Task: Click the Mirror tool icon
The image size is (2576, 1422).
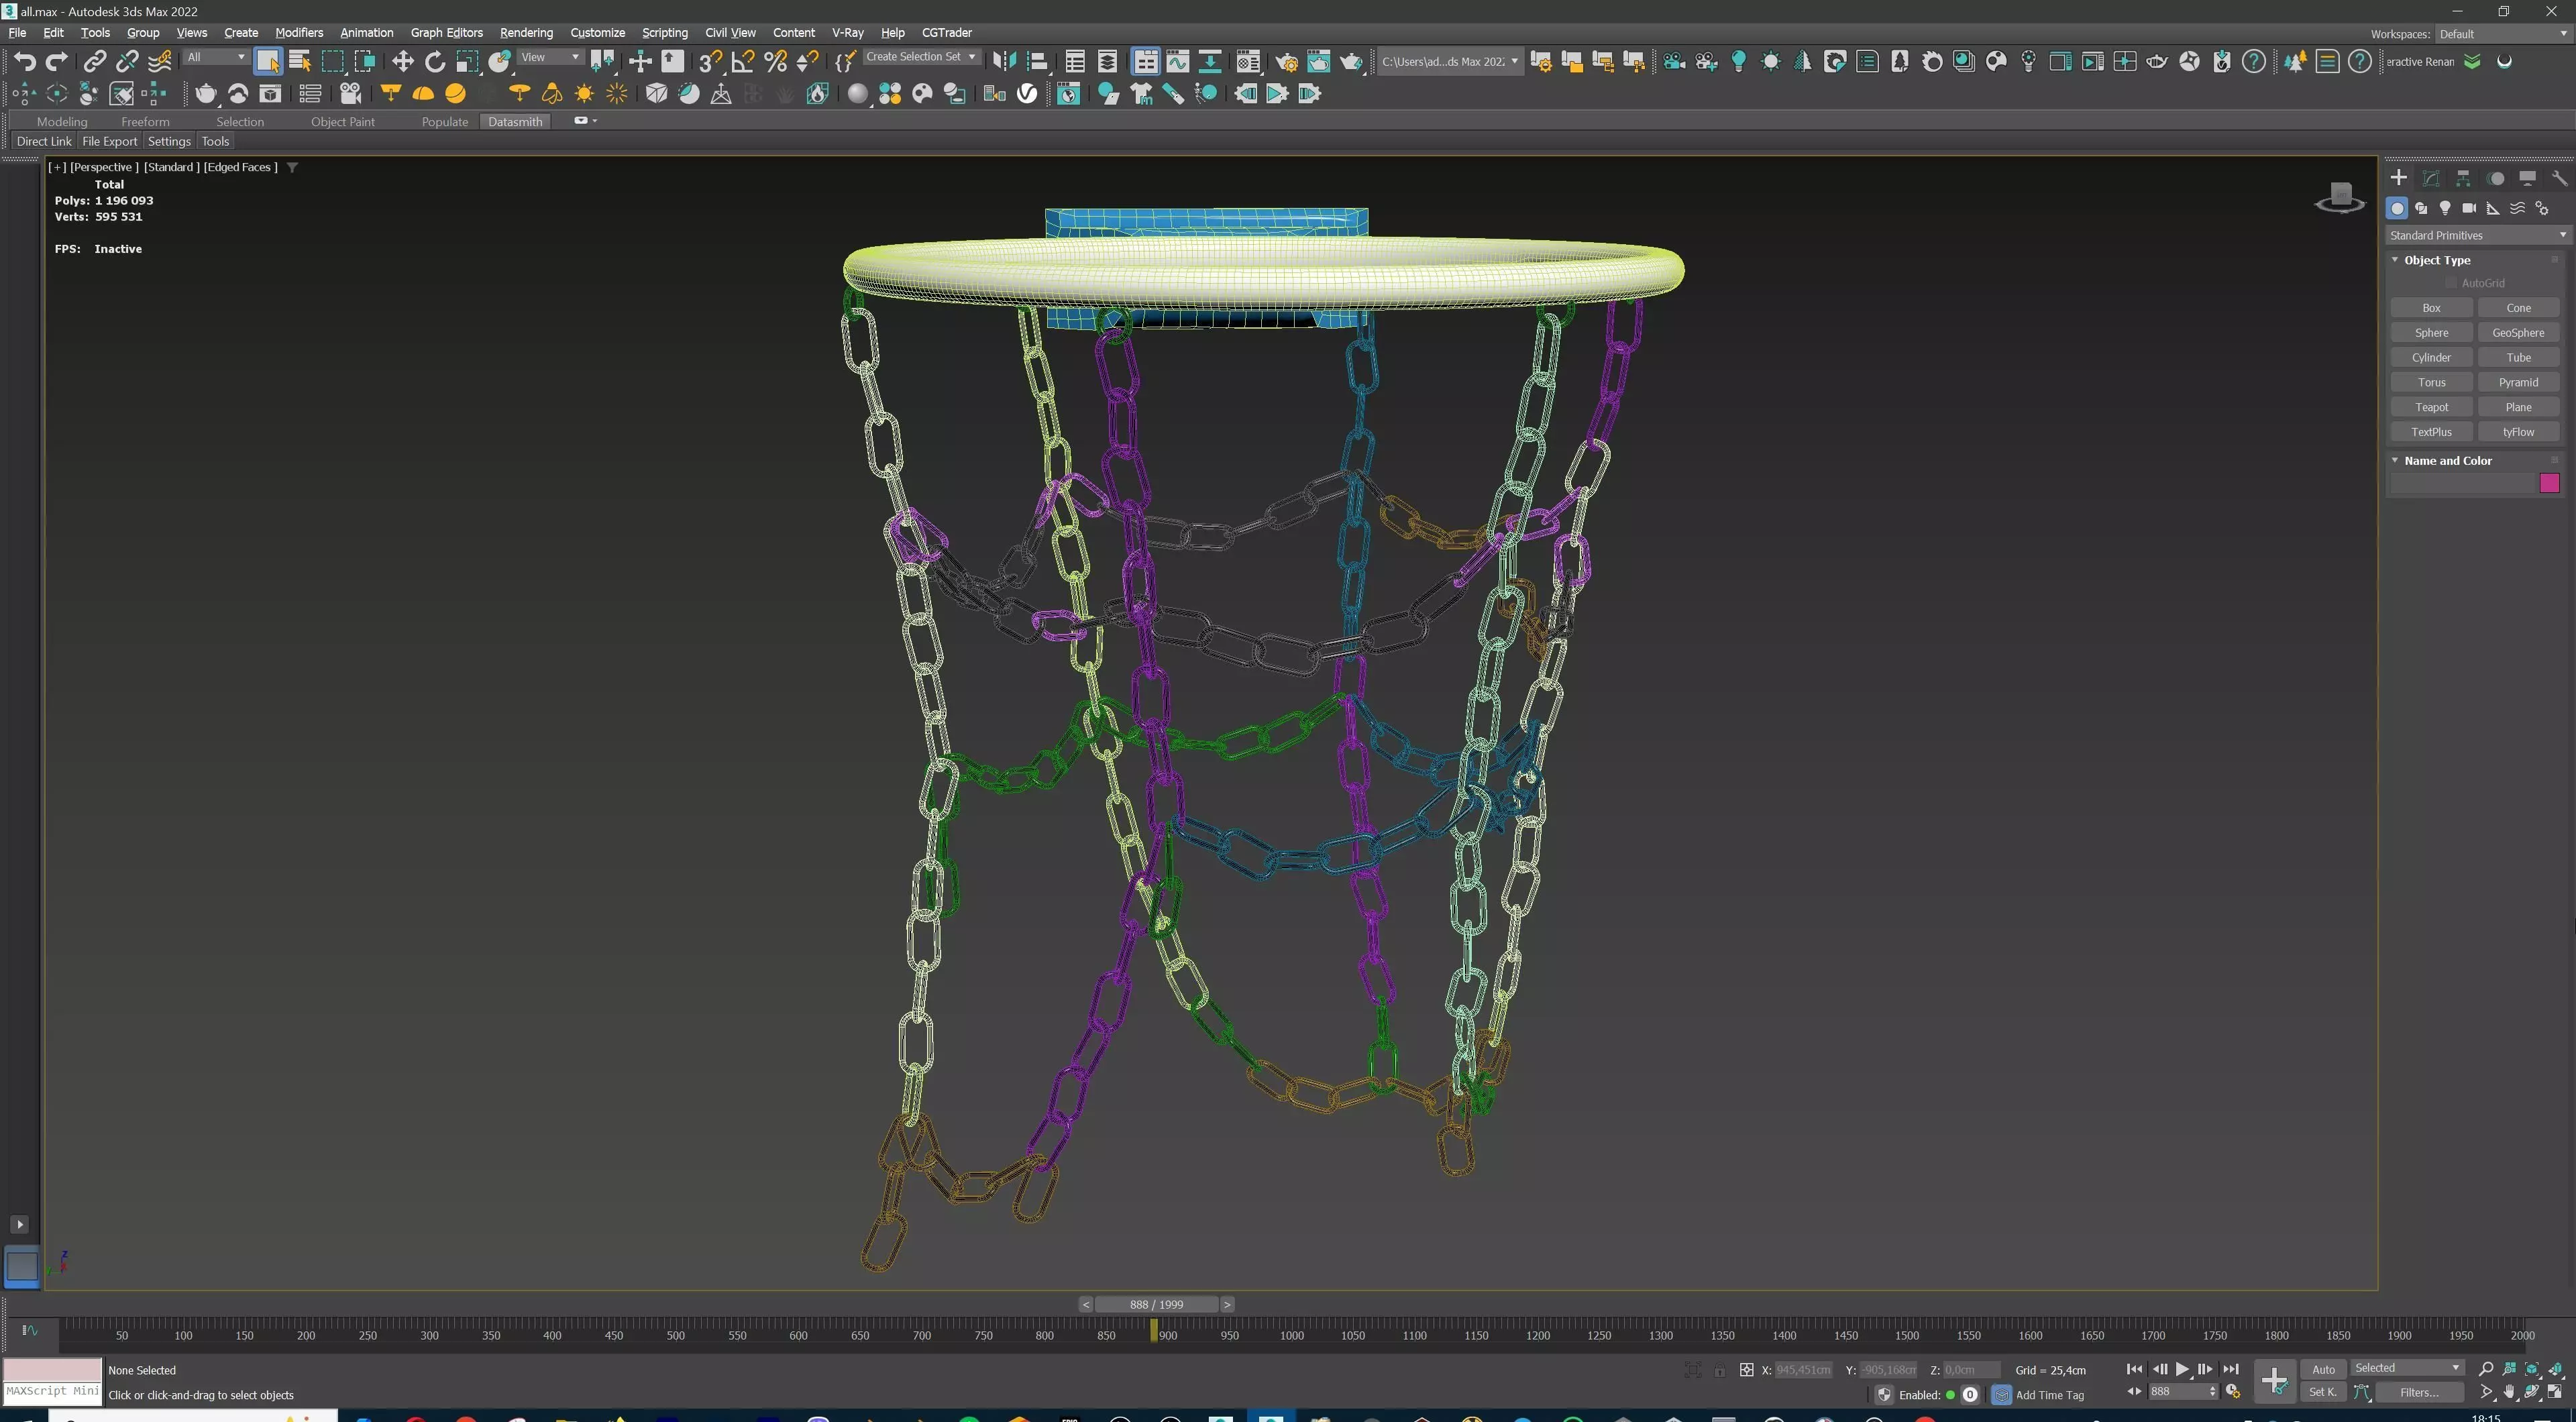Action: [x=1004, y=62]
